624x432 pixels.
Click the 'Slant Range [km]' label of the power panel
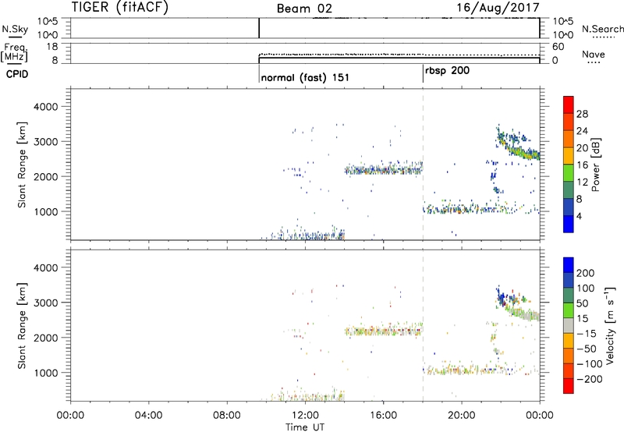tap(22, 165)
